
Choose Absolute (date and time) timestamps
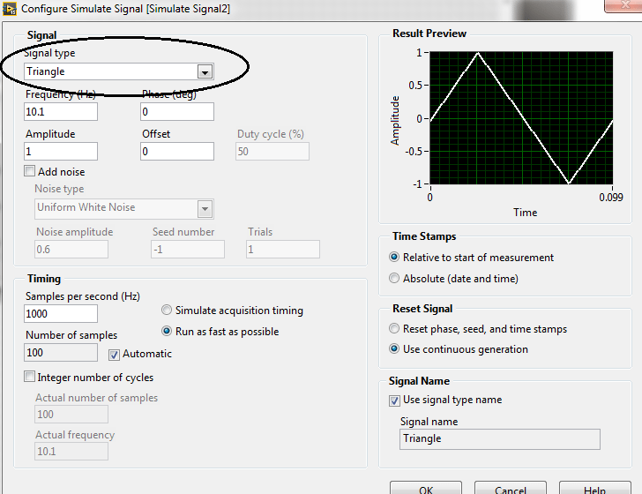[394, 278]
